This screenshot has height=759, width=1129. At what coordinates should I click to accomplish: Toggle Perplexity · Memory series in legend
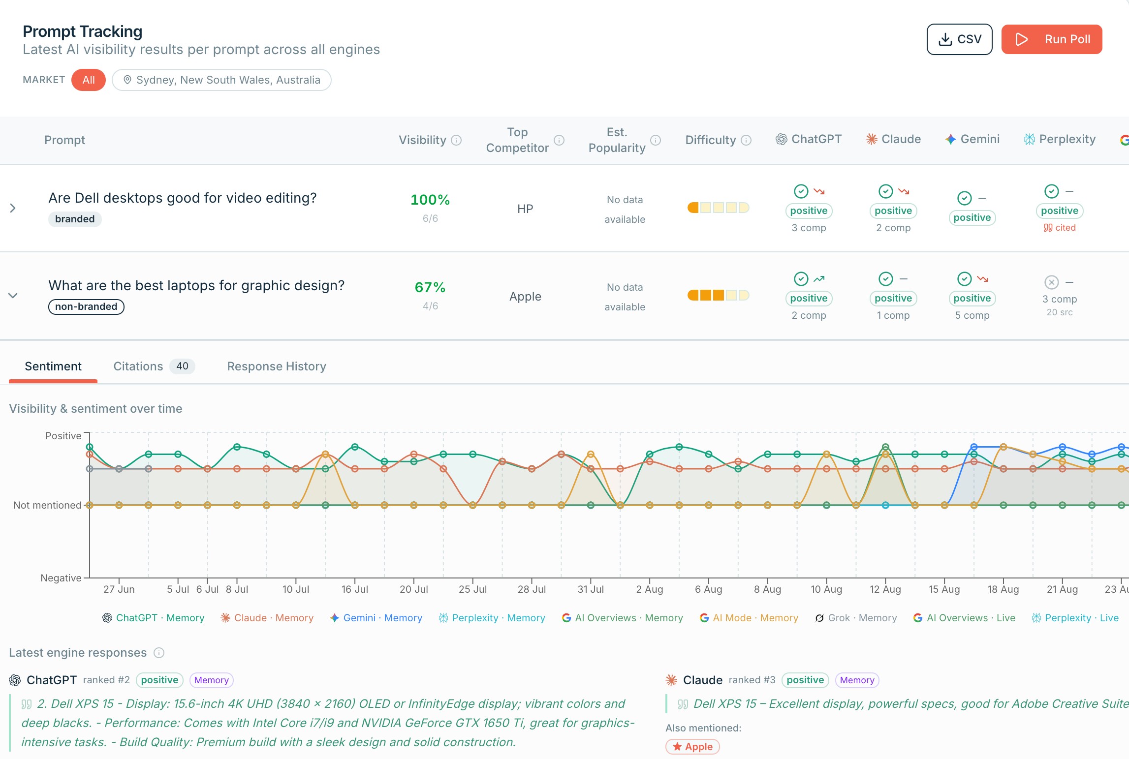(x=492, y=618)
